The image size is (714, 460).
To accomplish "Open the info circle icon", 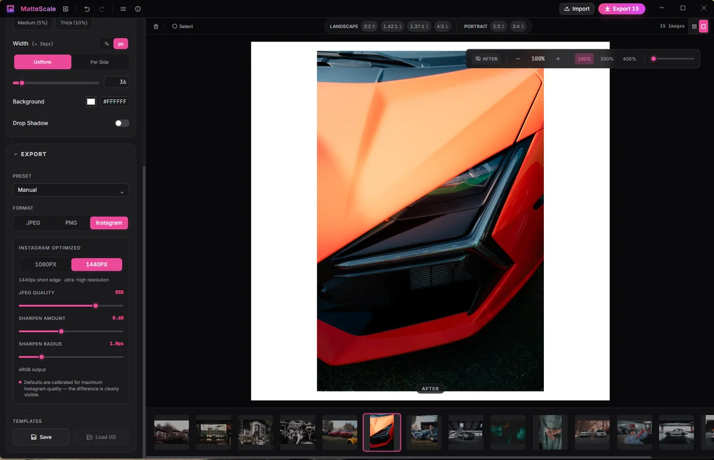I will (x=138, y=9).
